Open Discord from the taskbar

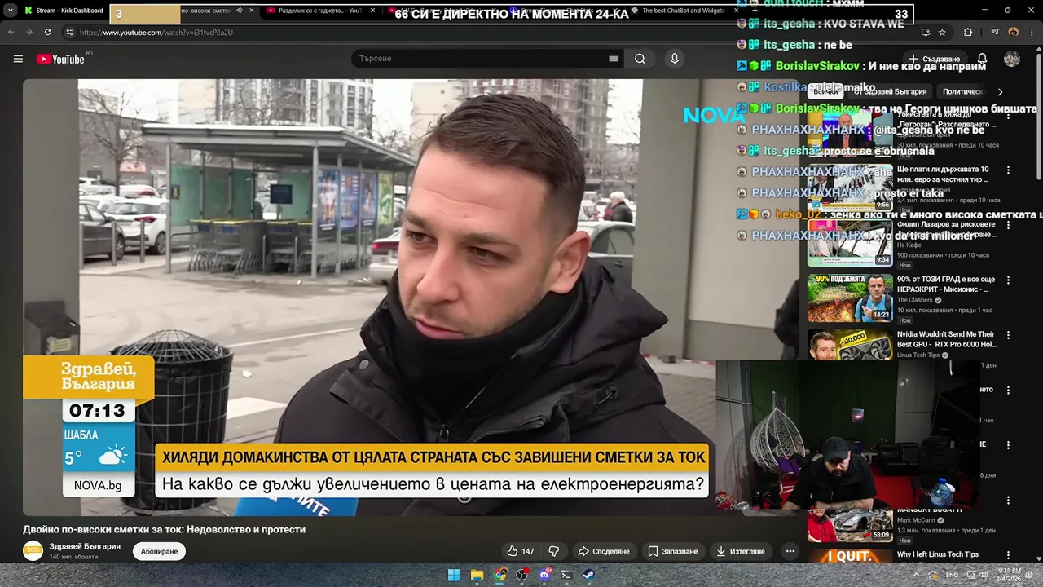coord(544,575)
